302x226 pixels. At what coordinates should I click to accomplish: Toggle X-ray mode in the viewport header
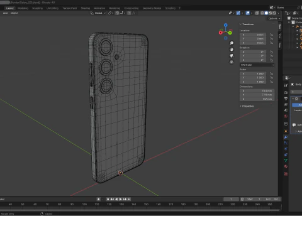257,13
